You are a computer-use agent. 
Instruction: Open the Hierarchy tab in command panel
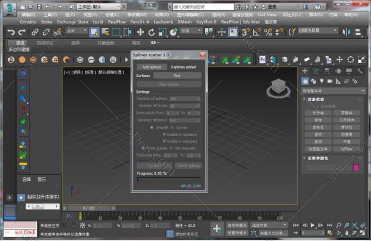[327, 71]
